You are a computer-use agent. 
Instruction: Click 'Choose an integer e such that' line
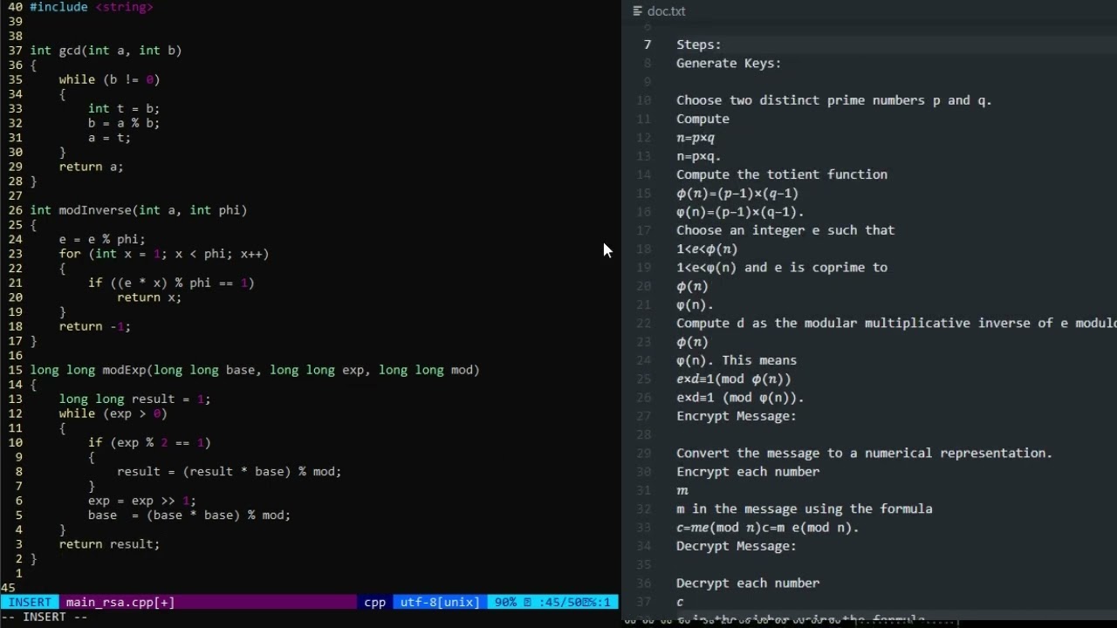point(785,230)
